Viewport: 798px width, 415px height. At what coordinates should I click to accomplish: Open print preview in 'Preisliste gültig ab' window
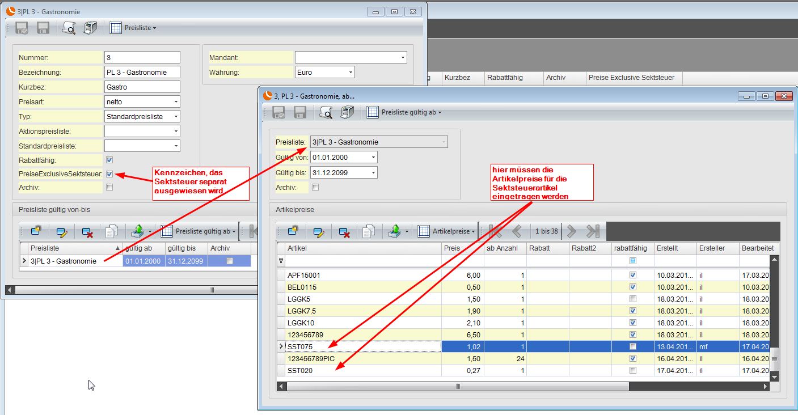(x=326, y=112)
